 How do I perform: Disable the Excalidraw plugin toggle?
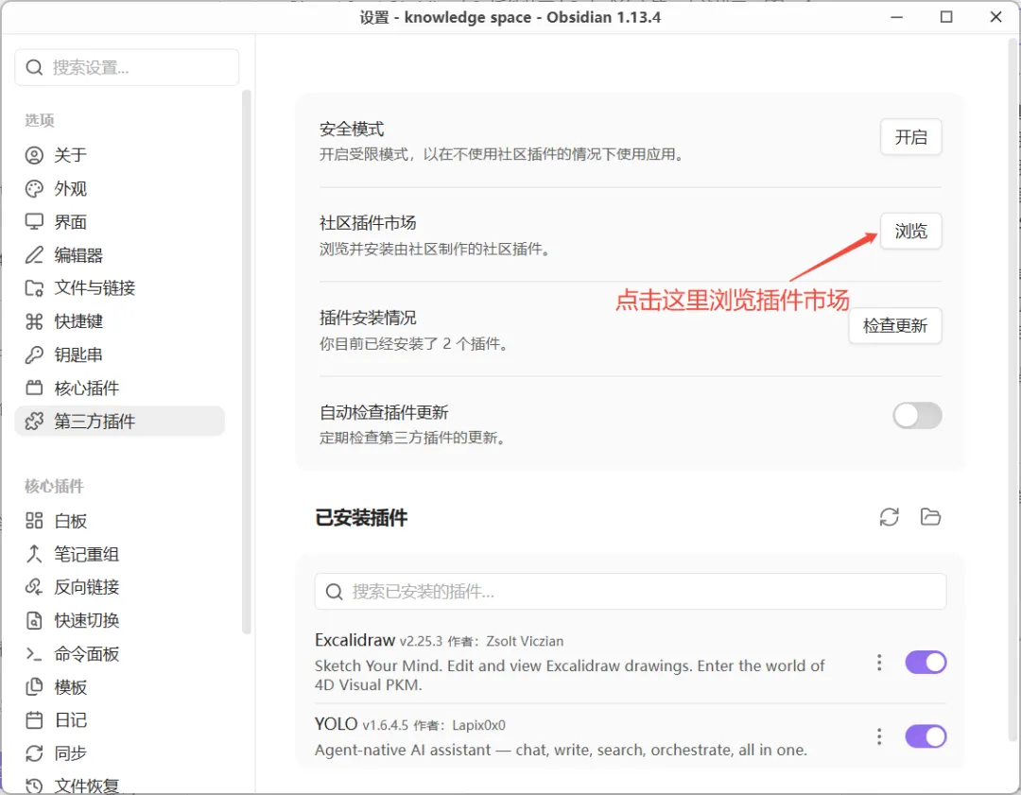tap(926, 662)
